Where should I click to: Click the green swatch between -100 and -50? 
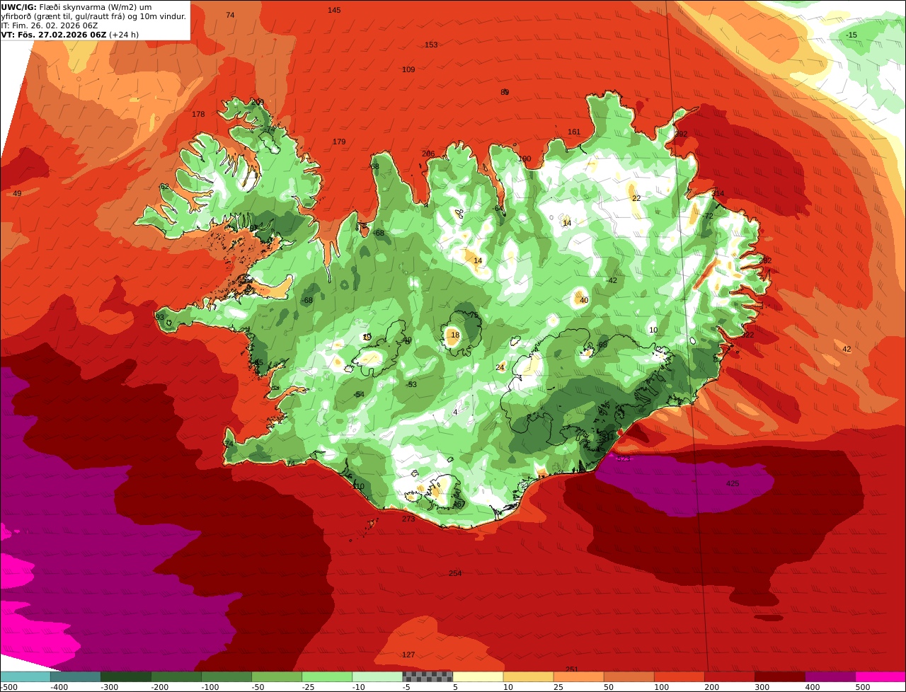[x=226, y=676]
